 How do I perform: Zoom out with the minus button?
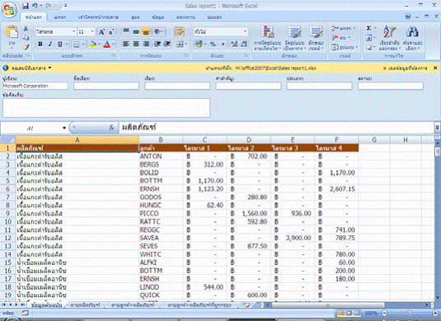(x=384, y=313)
